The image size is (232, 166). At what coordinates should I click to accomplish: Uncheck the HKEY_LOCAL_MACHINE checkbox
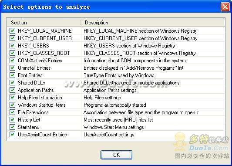click(13, 31)
